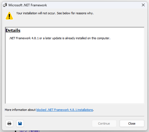The height and width of the screenshot is (132, 149).
Task: Click the bullet point beneath the dialog
Action: [15, 131]
